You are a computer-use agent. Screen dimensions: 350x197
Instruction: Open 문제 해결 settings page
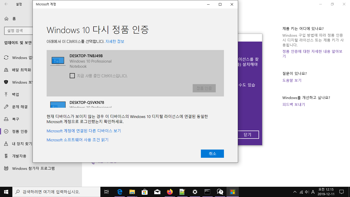[x=16, y=107]
